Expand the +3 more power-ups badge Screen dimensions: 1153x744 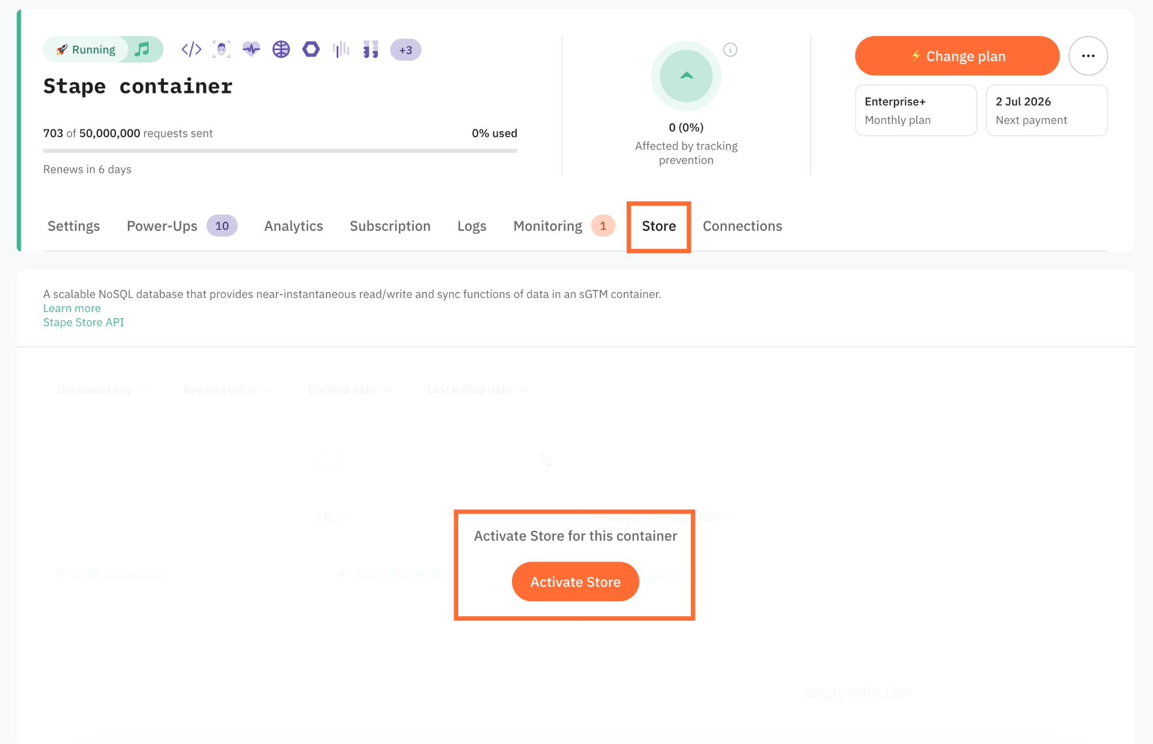(405, 50)
